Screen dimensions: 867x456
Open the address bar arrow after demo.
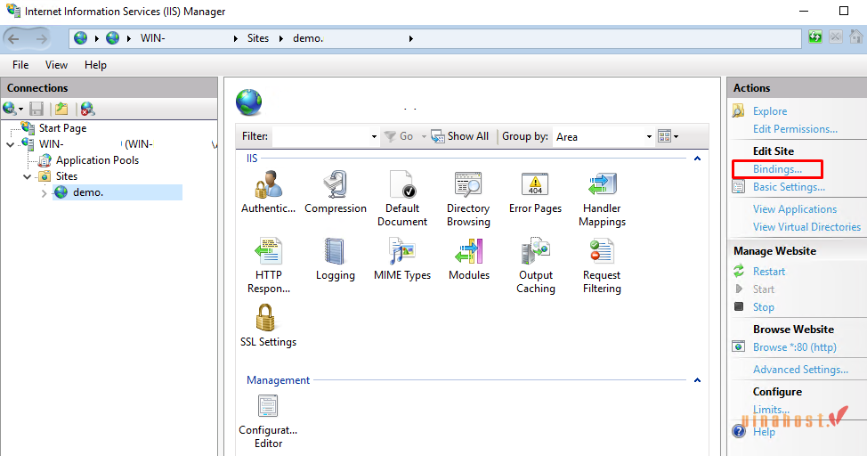[411, 38]
